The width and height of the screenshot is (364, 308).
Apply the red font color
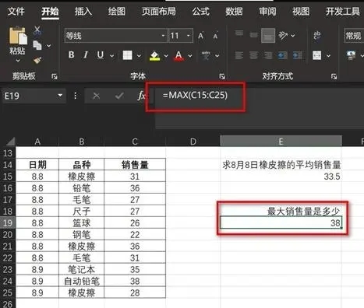pos(178,55)
